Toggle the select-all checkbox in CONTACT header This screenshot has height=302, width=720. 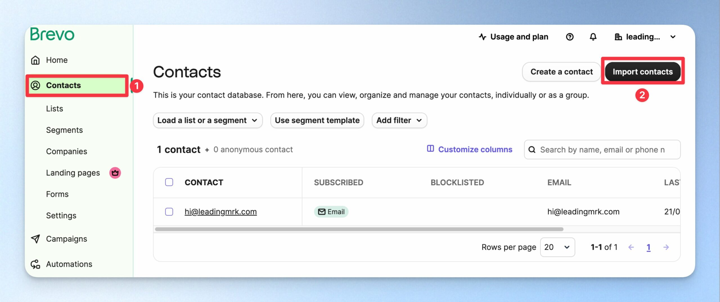[x=169, y=182]
